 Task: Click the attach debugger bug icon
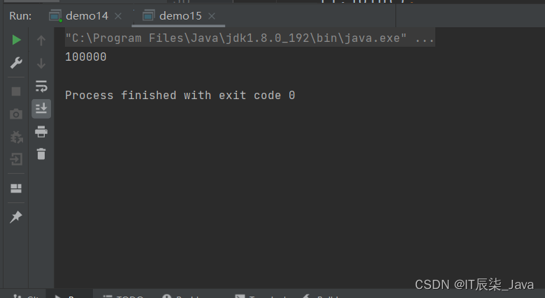pyautogui.click(x=16, y=137)
